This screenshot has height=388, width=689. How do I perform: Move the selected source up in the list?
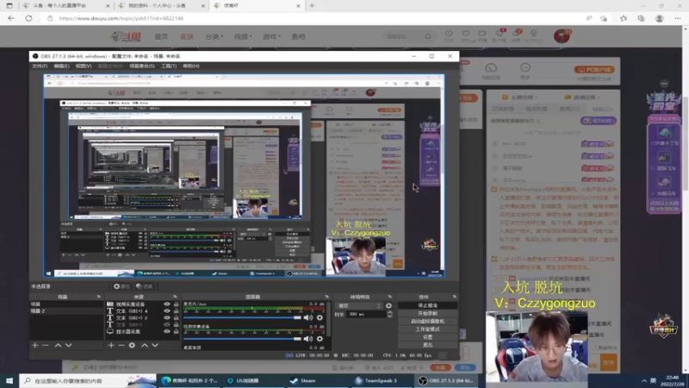click(145, 346)
